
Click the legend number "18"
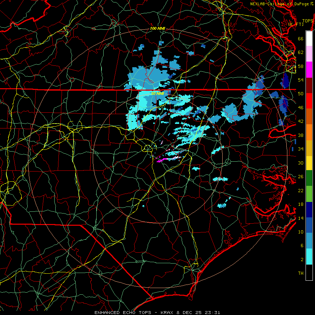pos(301,204)
